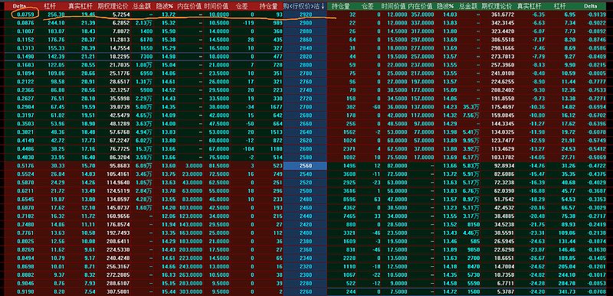The height and width of the screenshot is (296, 613).
Task: Click put-side 隐波% column header
Action: tap(445, 6)
